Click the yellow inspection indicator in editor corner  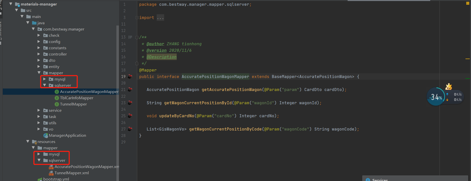[x=467, y=3]
